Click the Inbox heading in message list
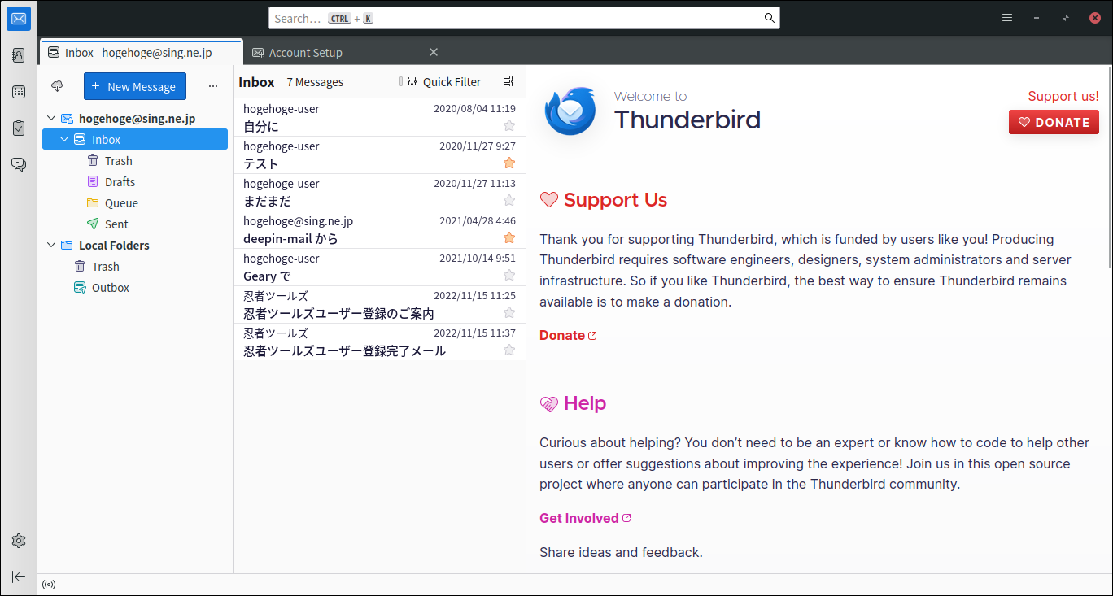 coord(256,82)
